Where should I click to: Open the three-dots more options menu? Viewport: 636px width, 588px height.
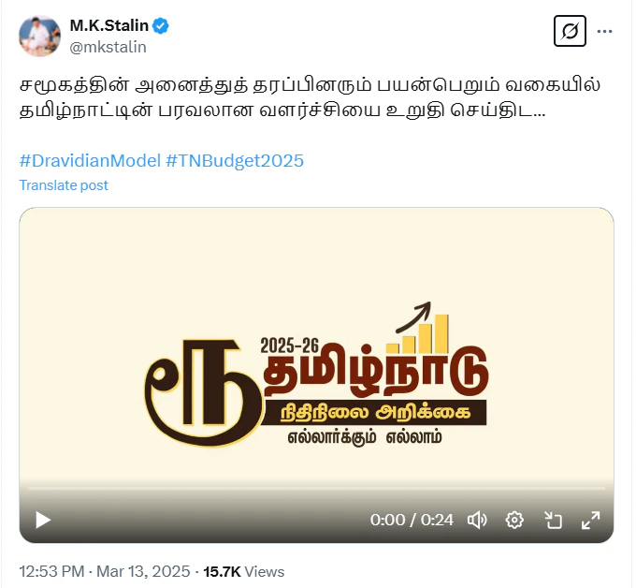click(x=604, y=31)
